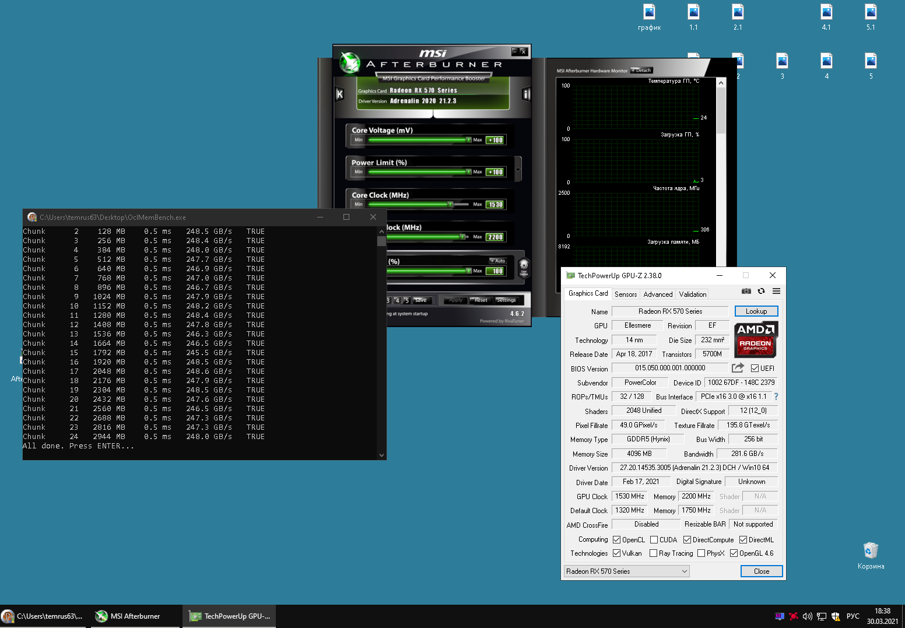Toggle the DirectML checkbox
Image resolution: width=905 pixels, height=628 pixels.
click(743, 540)
